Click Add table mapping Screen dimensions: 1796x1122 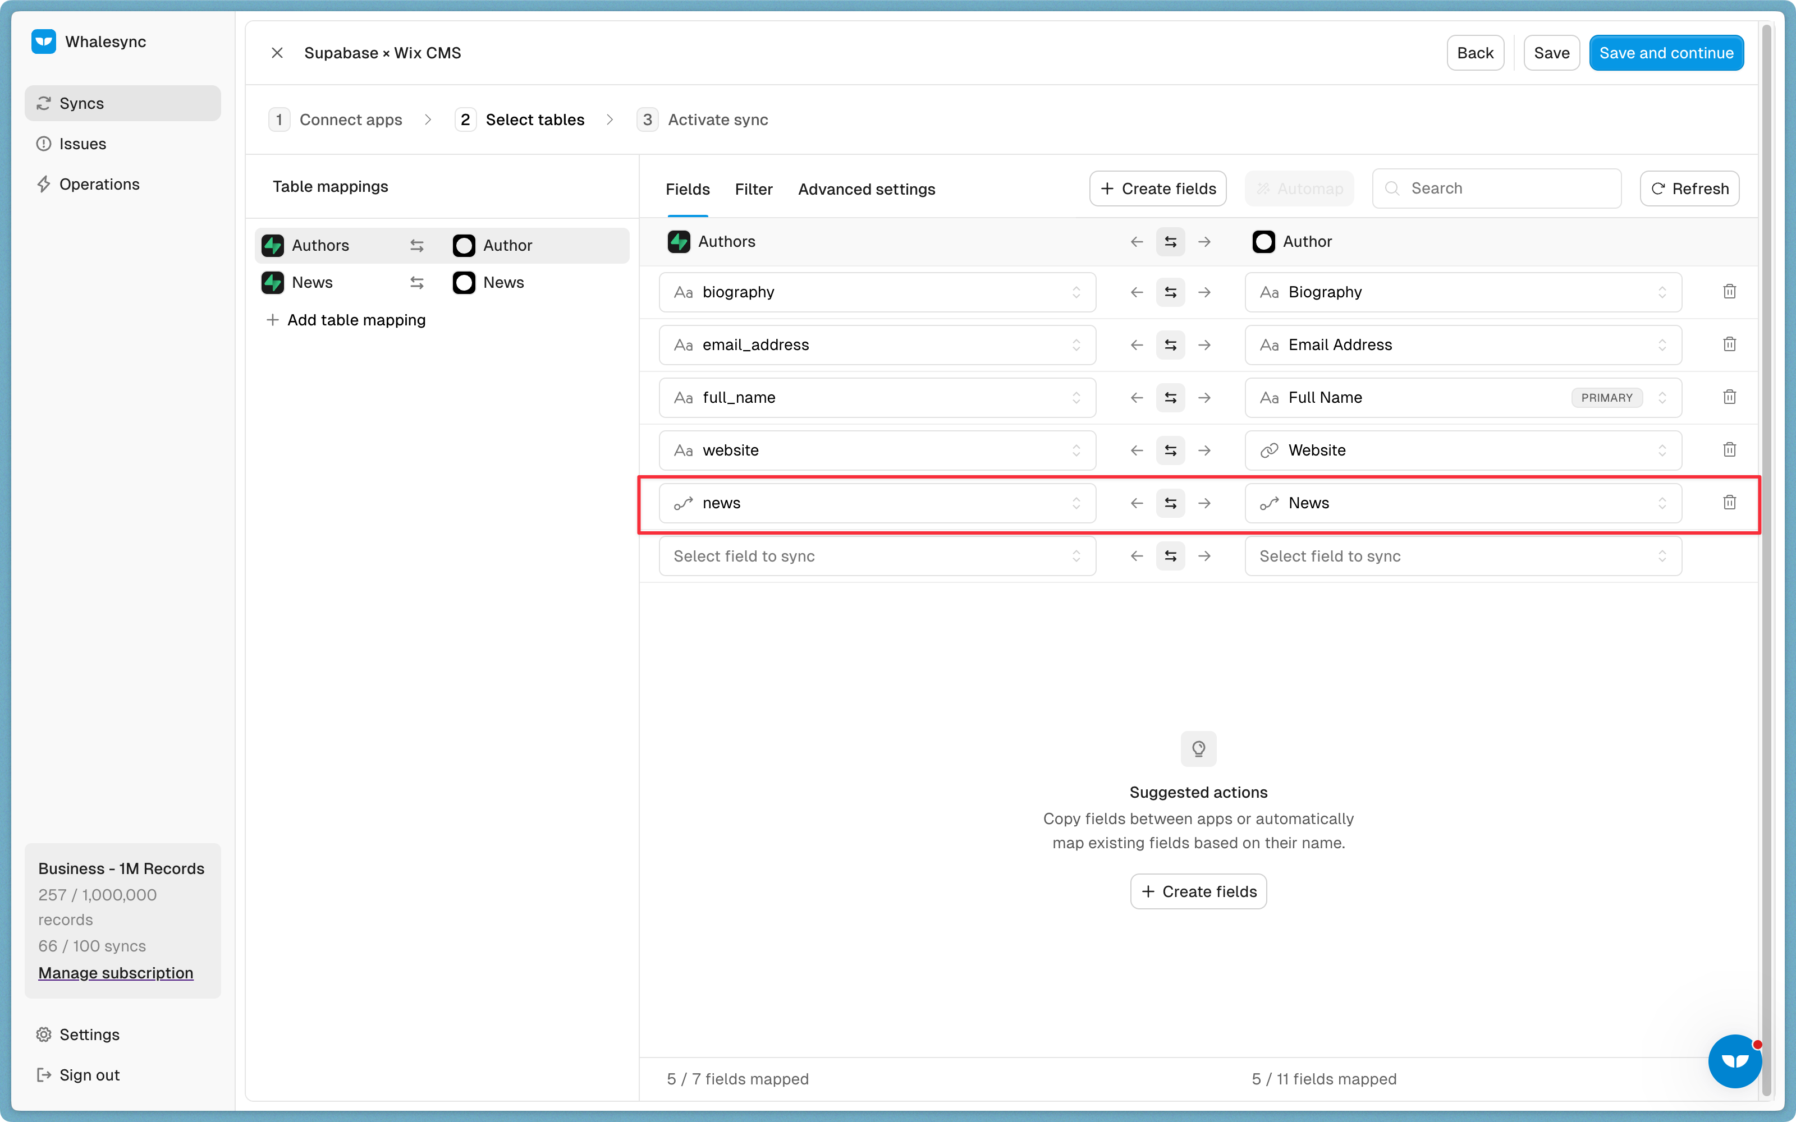[x=346, y=320]
